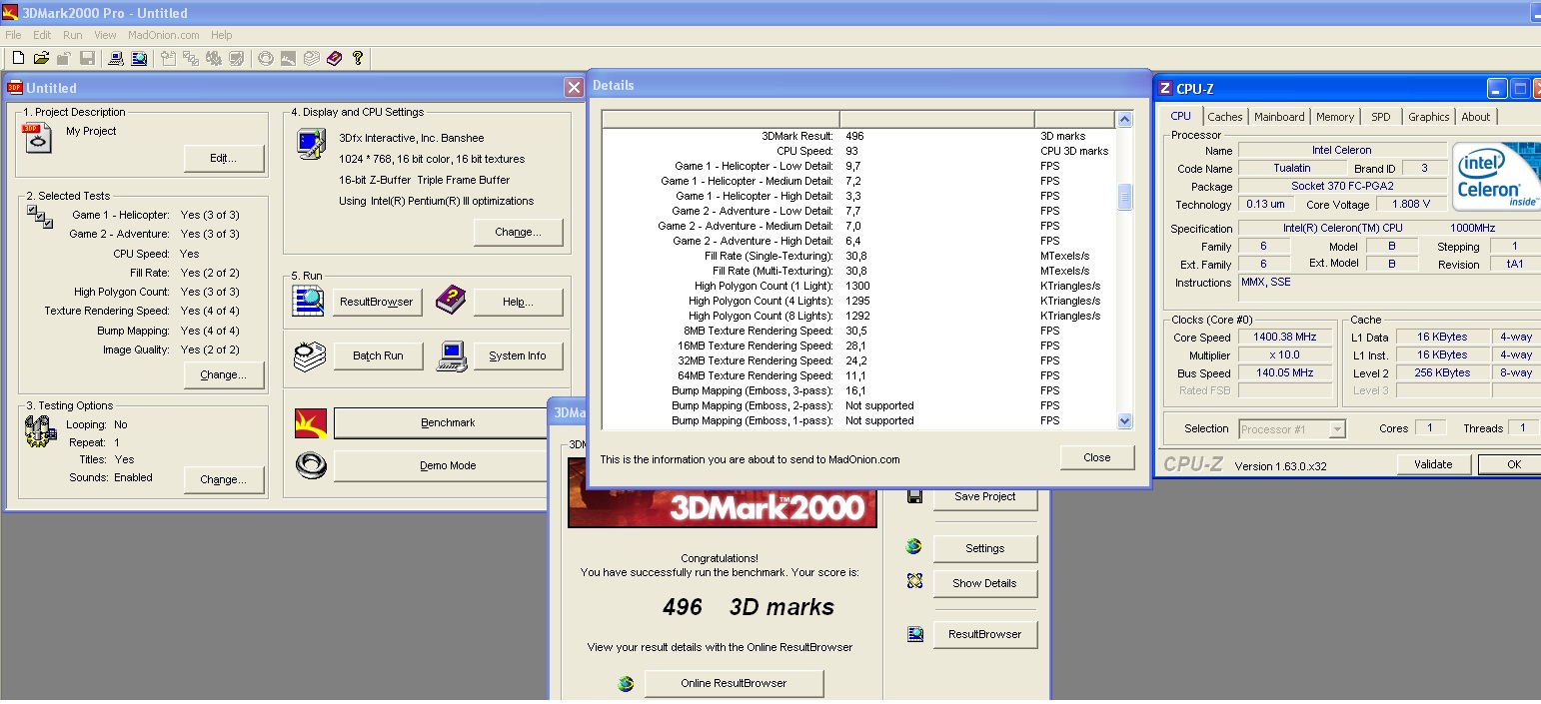This screenshot has width=1541, height=704.
Task: Click the Batch Run stacked pages icon
Action: (309, 355)
